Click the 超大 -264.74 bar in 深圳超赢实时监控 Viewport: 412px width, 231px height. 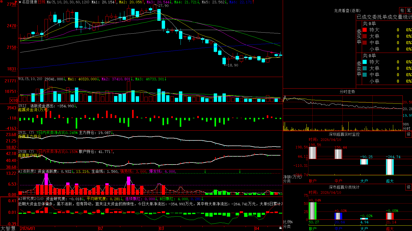tap(390, 167)
